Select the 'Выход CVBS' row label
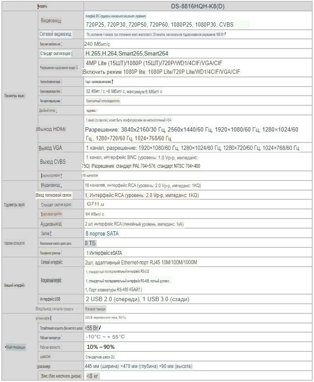The image size is (314, 382). (x=53, y=162)
